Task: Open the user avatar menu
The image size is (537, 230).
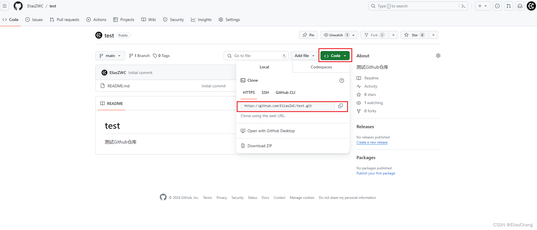Action: pos(531,6)
